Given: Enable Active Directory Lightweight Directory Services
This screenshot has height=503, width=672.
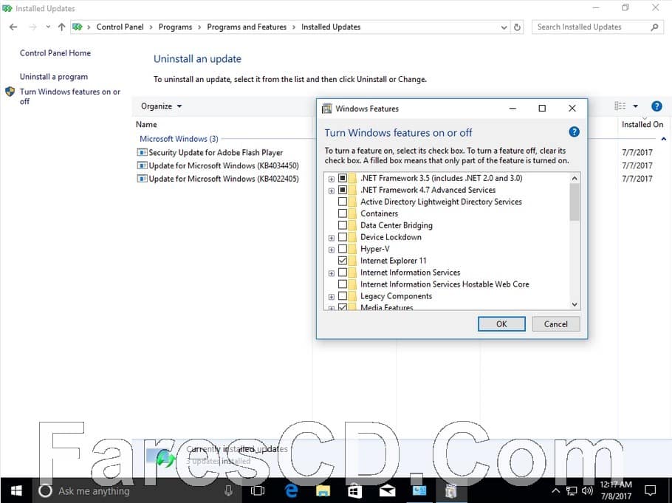Looking at the screenshot, I should click(343, 201).
